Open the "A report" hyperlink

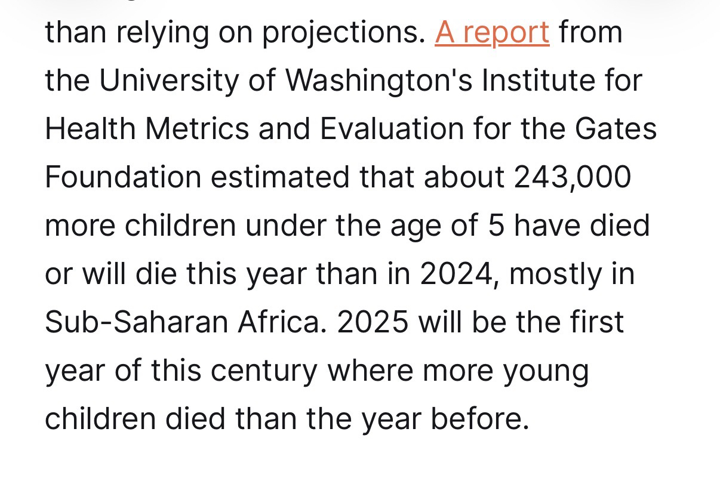pos(491,32)
